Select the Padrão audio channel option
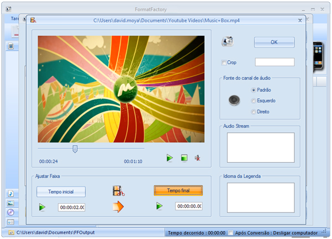Image resolution: width=332 pixels, height=239 pixels. (x=253, y=89)
